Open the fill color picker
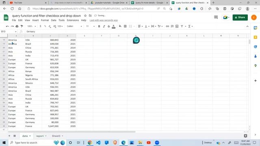This screenshot has width=260, height=146. (x=120, y=26)
